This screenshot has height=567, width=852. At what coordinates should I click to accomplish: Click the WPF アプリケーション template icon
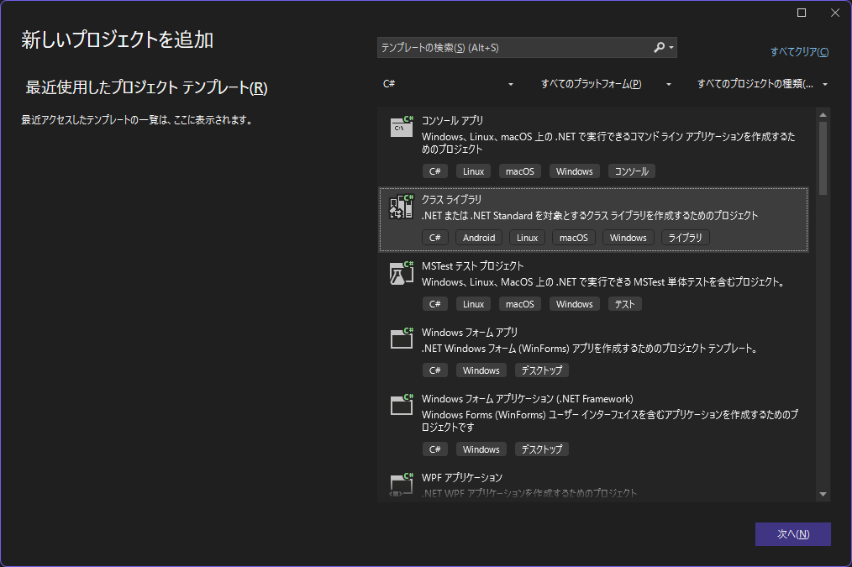click(x=402, y=485)
